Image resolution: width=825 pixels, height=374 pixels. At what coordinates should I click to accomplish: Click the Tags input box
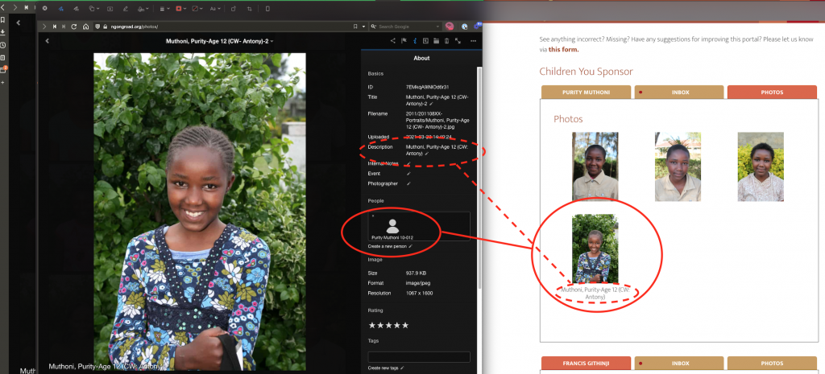coord(419,356)
